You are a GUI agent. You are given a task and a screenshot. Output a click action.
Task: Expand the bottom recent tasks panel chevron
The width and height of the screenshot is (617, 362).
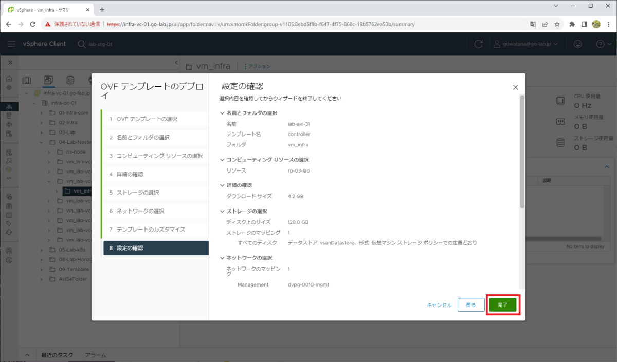27,355
